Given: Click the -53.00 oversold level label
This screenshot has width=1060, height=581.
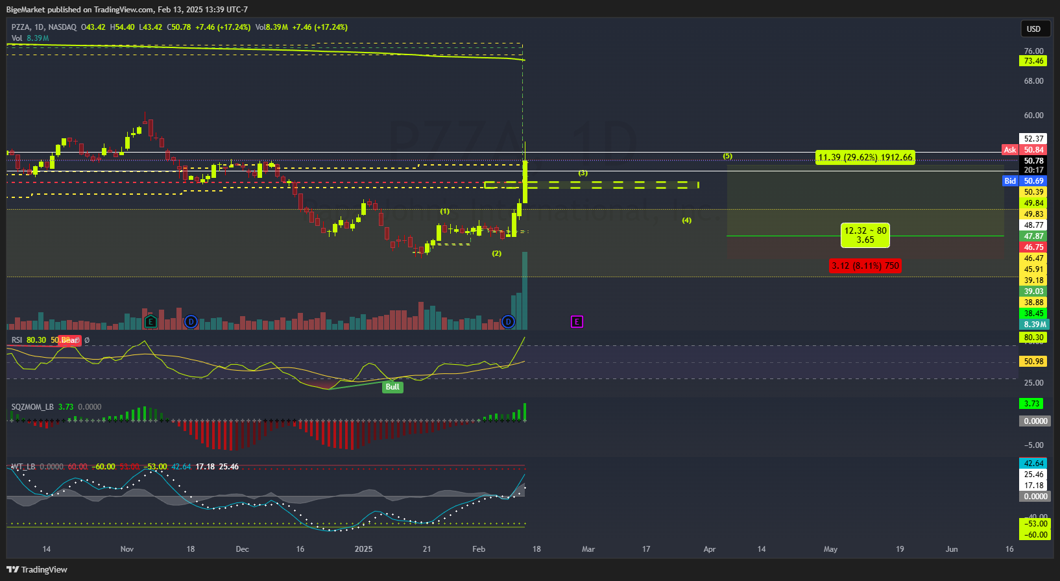Looking at the screenshot, I should click(1035, 524).
